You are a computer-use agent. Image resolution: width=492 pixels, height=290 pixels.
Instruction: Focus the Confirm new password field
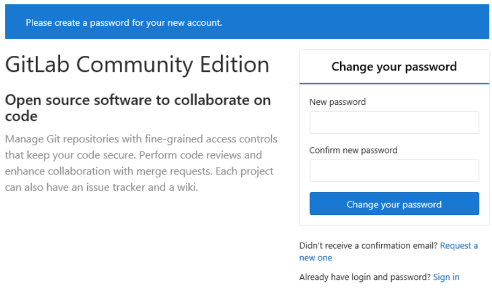point(394,171)
